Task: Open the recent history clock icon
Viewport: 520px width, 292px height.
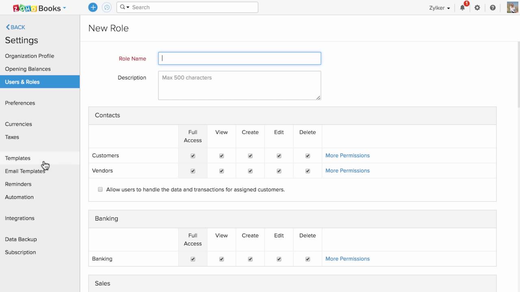Action: click(x=106, y=7)
